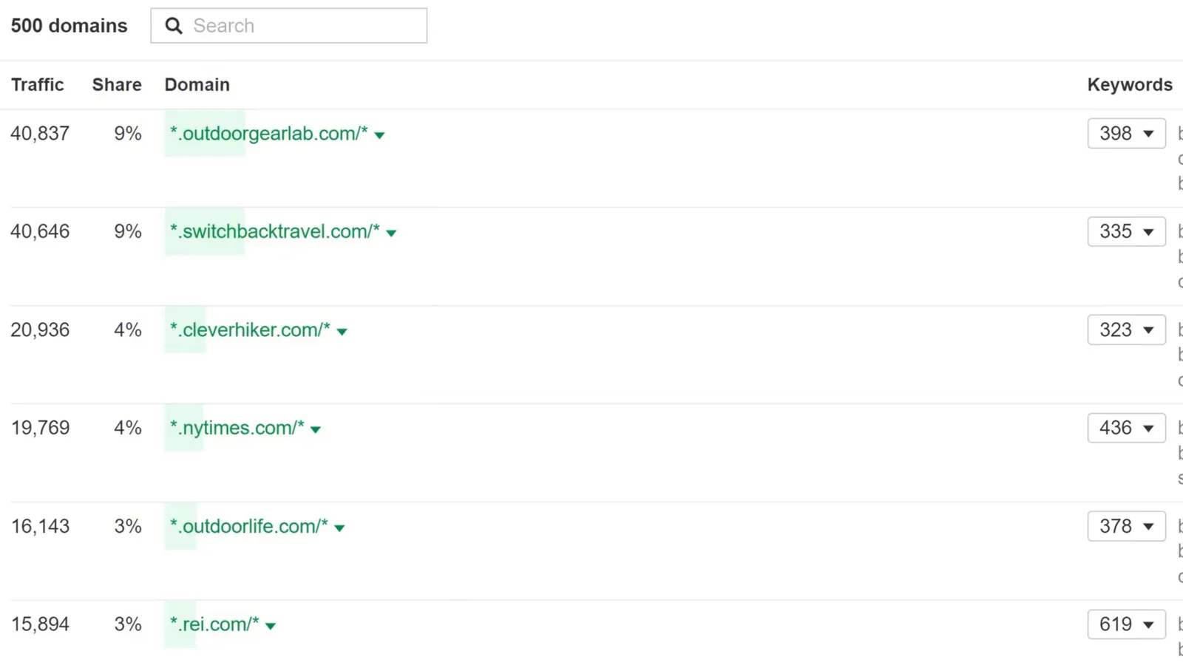Expand the outdoorgearlab.com dropdown caret

(380, 135)
